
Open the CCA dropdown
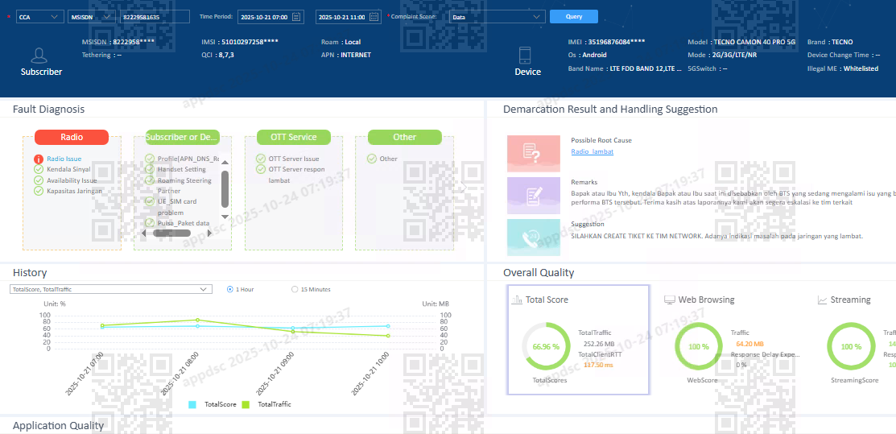[39, 17]
